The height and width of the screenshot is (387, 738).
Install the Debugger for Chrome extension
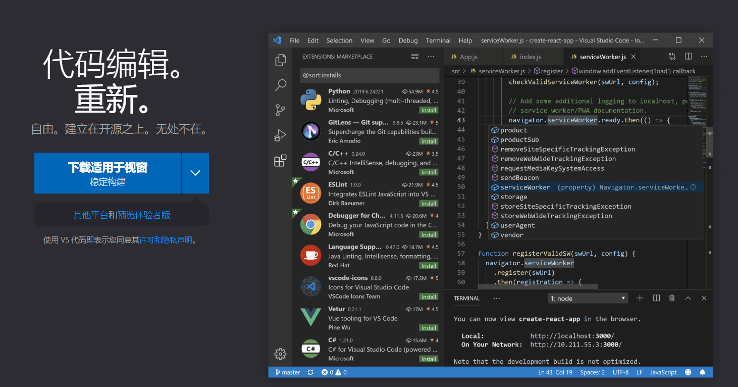(429, 234)
